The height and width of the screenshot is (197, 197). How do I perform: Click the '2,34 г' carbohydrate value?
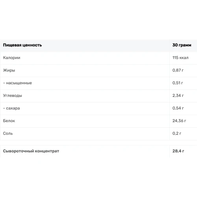(178, 95)
